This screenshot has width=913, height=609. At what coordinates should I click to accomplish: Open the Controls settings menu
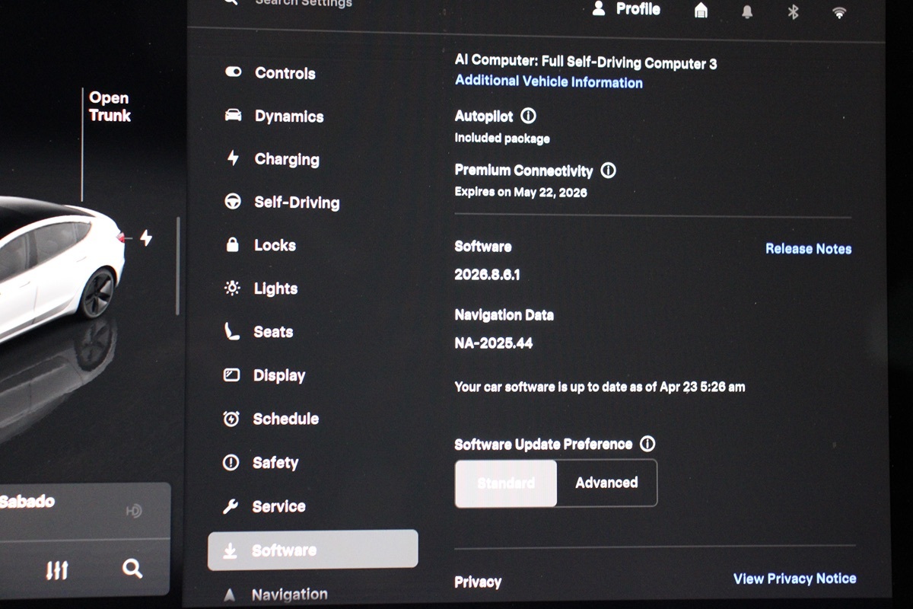click(270, 73)
